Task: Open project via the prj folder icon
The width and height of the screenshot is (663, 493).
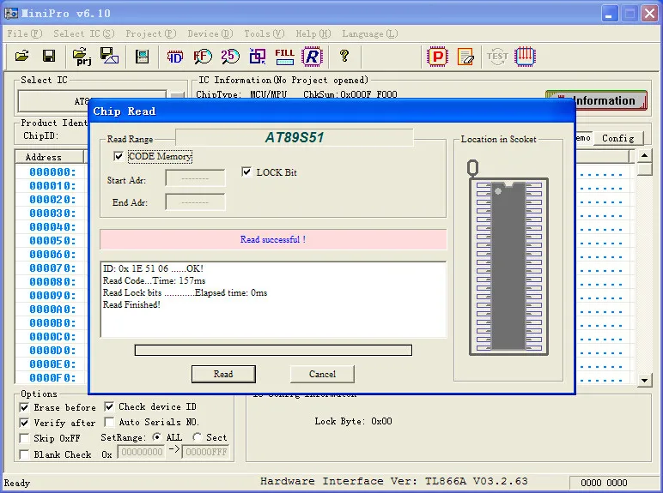Action: (x=82, y=57)
